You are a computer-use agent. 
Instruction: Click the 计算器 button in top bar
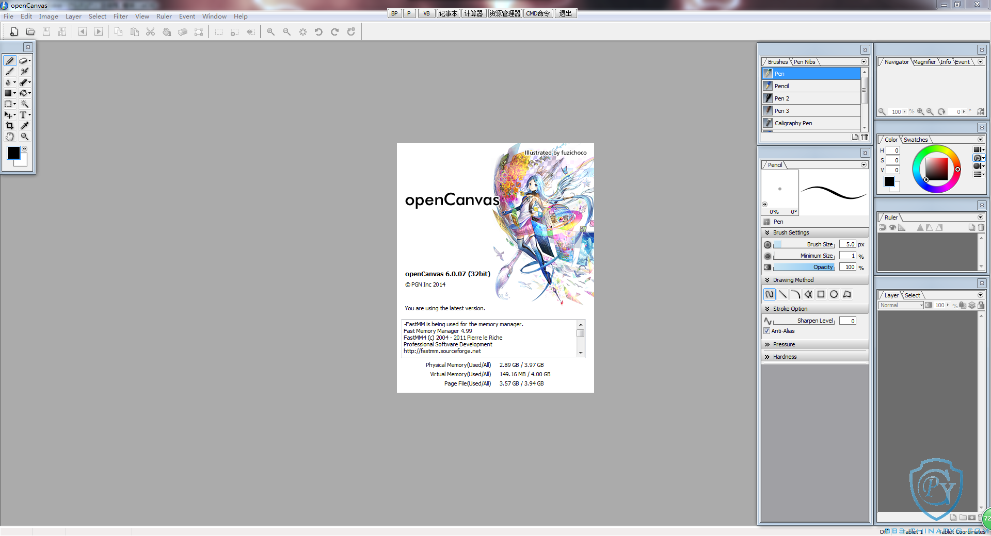(x=473, y=13)
